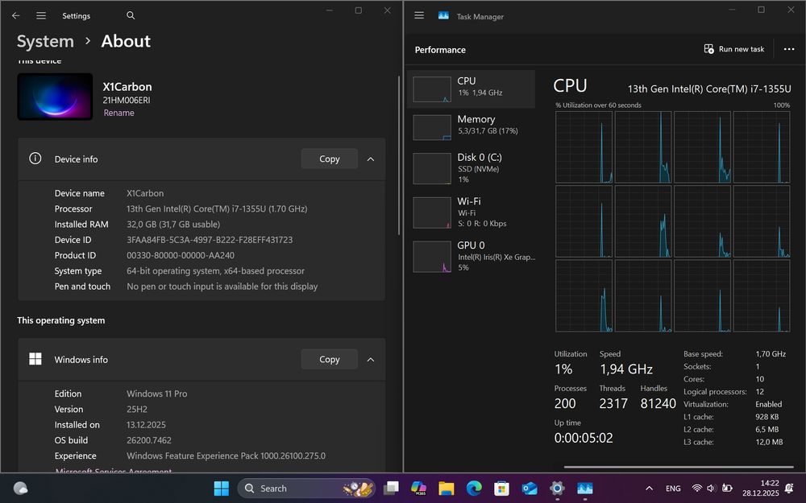Launch Microsoft 365 Copilot from taskbar
The height and width of the screenshot is (503, 806).
coord(419,489)
